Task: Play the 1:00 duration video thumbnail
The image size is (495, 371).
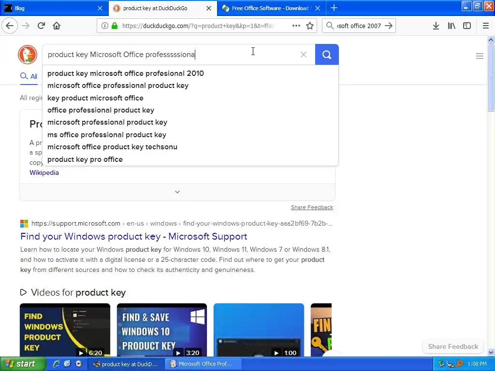Action: coord(259,330)
